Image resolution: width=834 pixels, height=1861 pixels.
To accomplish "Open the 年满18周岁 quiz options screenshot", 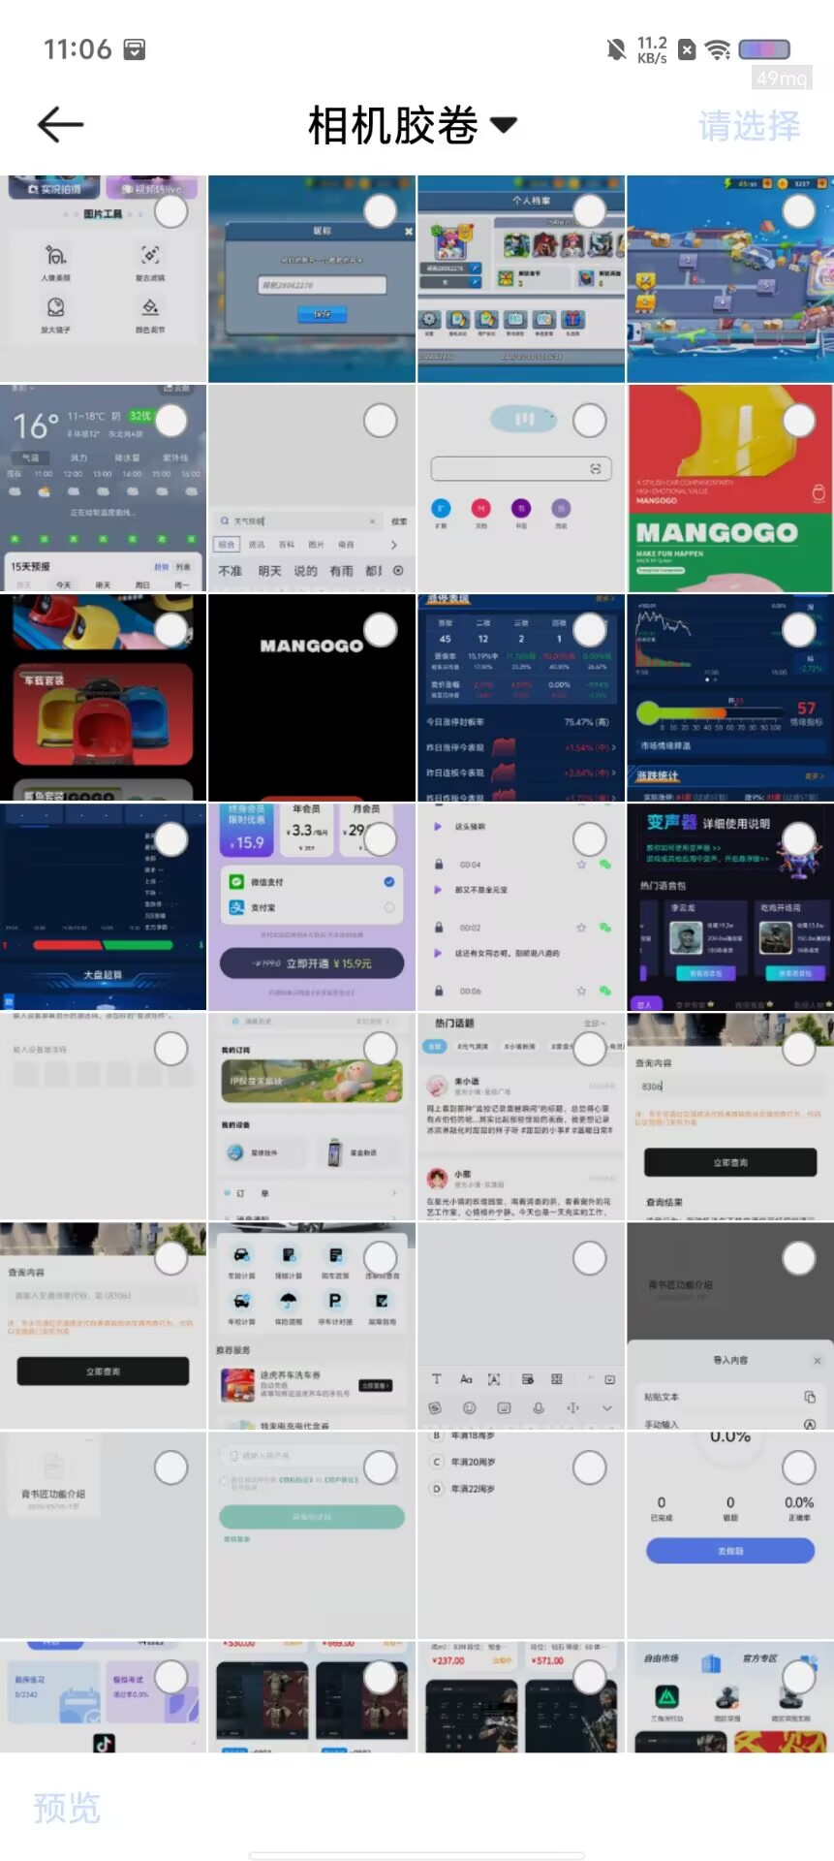I will point(521,1535).
